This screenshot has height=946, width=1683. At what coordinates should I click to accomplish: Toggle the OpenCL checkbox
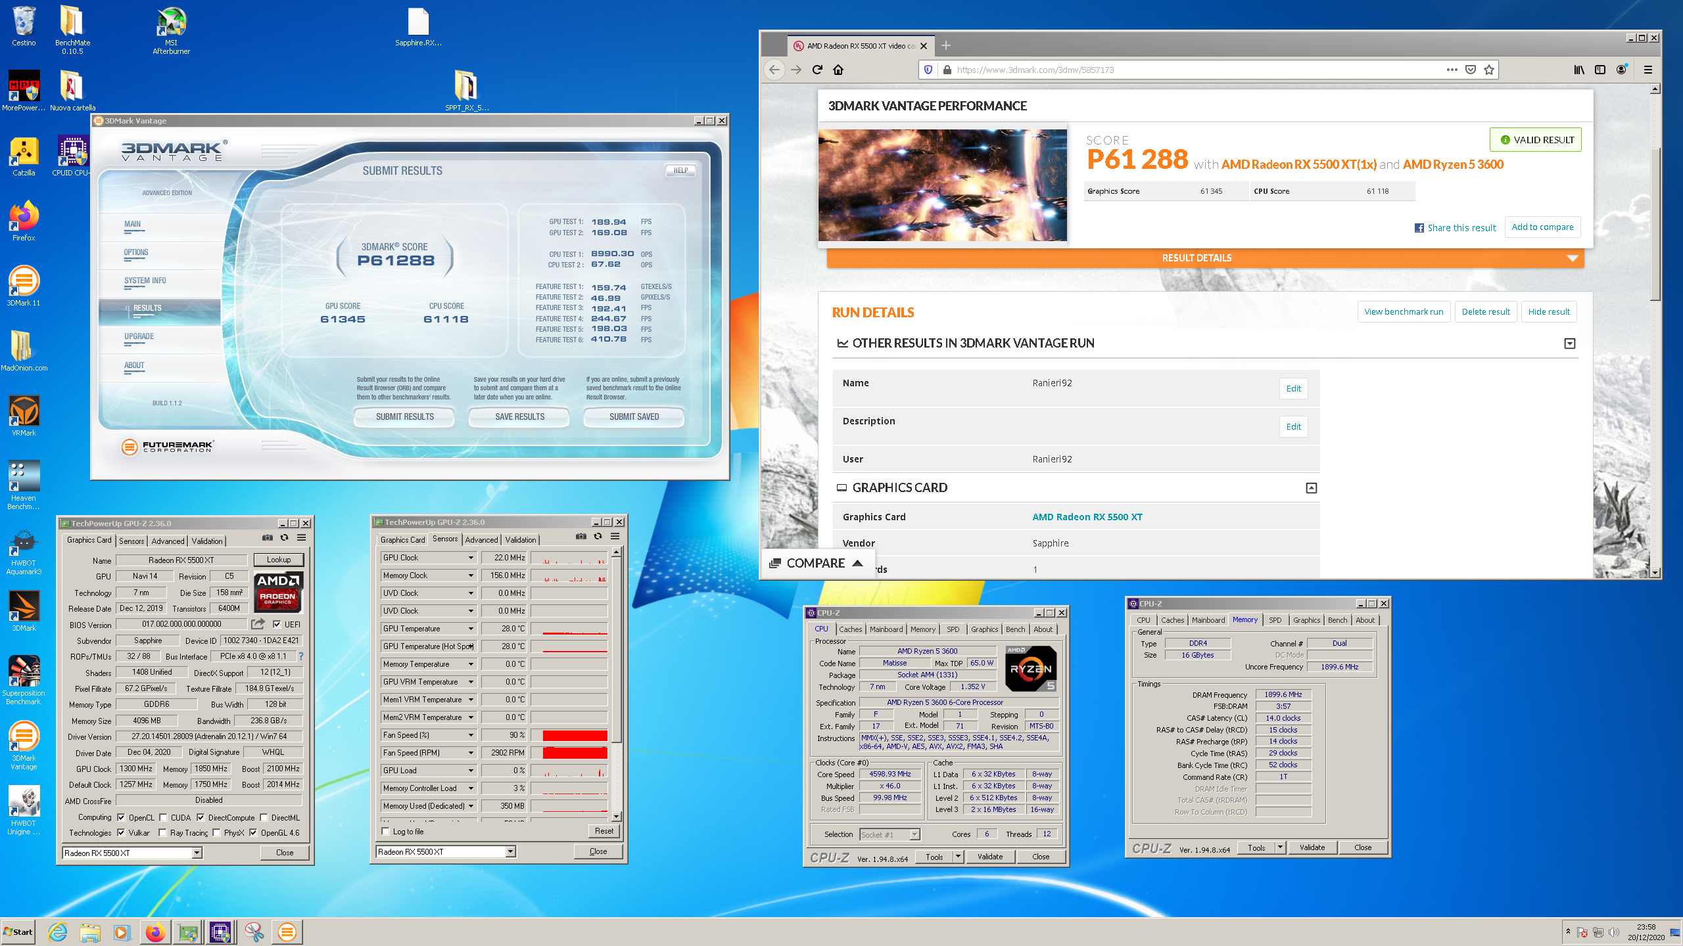point(121,817)
